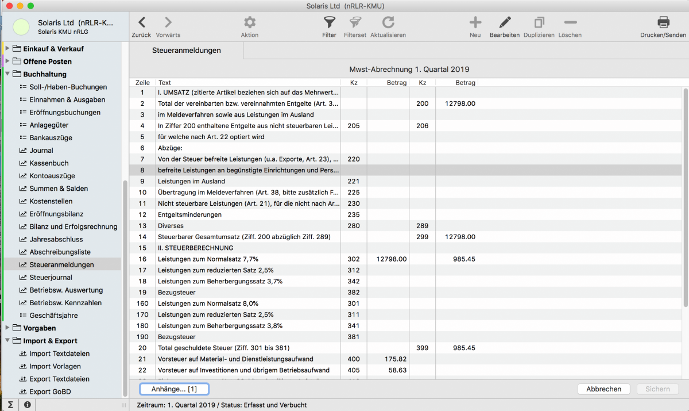
Task: Click the Neu plus icon
Action: tap(475, 23)
